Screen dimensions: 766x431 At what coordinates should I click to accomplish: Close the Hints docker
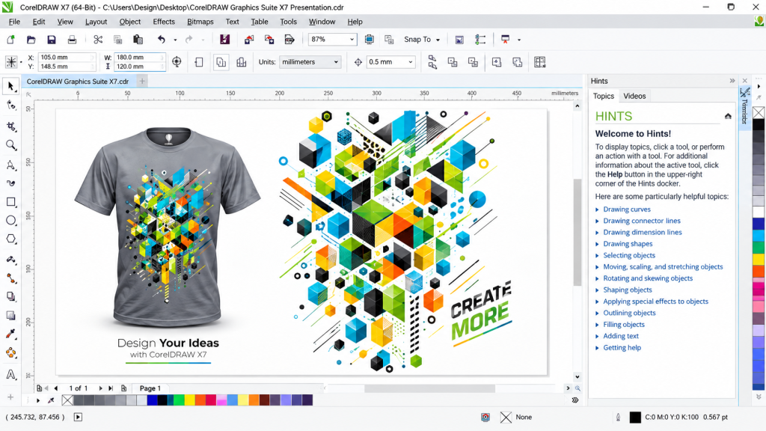pyautogui.click(x=744, y=81)
